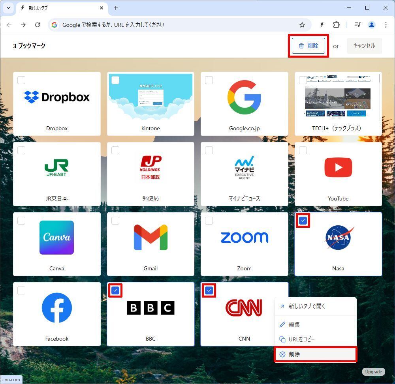Image resolution: width=395 pixels, height=384 pixels.
Task: Open the kintone bookmark thumbnail
Action: [150, 97]
